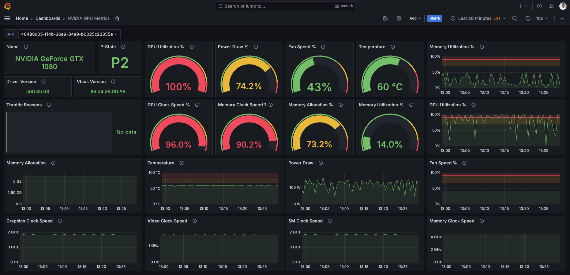This screenshot has height=275, width=570.
Task: Show info for Name panel
Action: click(x=26, y=47)
